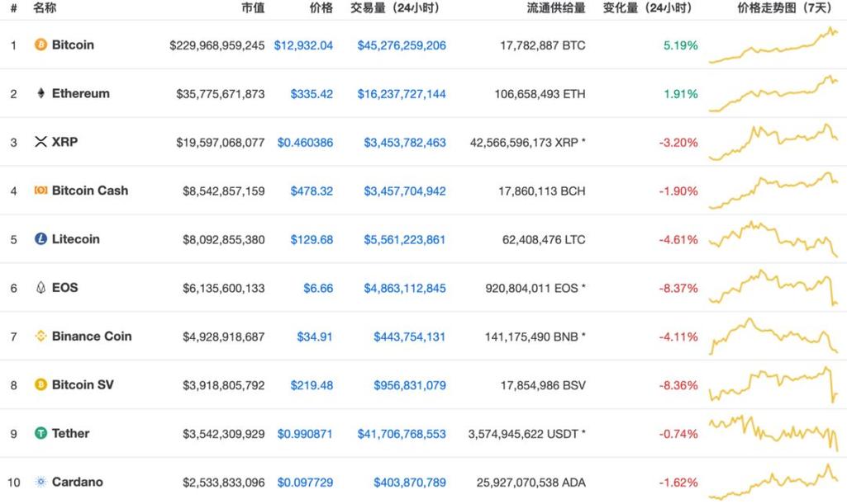Viewport: 847px width, 504px height.
Task: Open the XRP 7-day price chart
Action: click(x=773, y=143)
